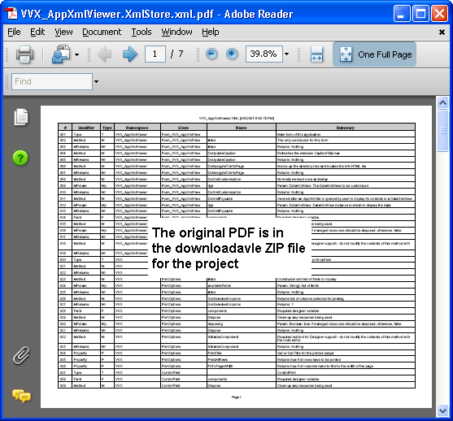This screenshot has height=421, width=453.
Task: Click the Fit Width scrolling icon
Action: (316, 54)
